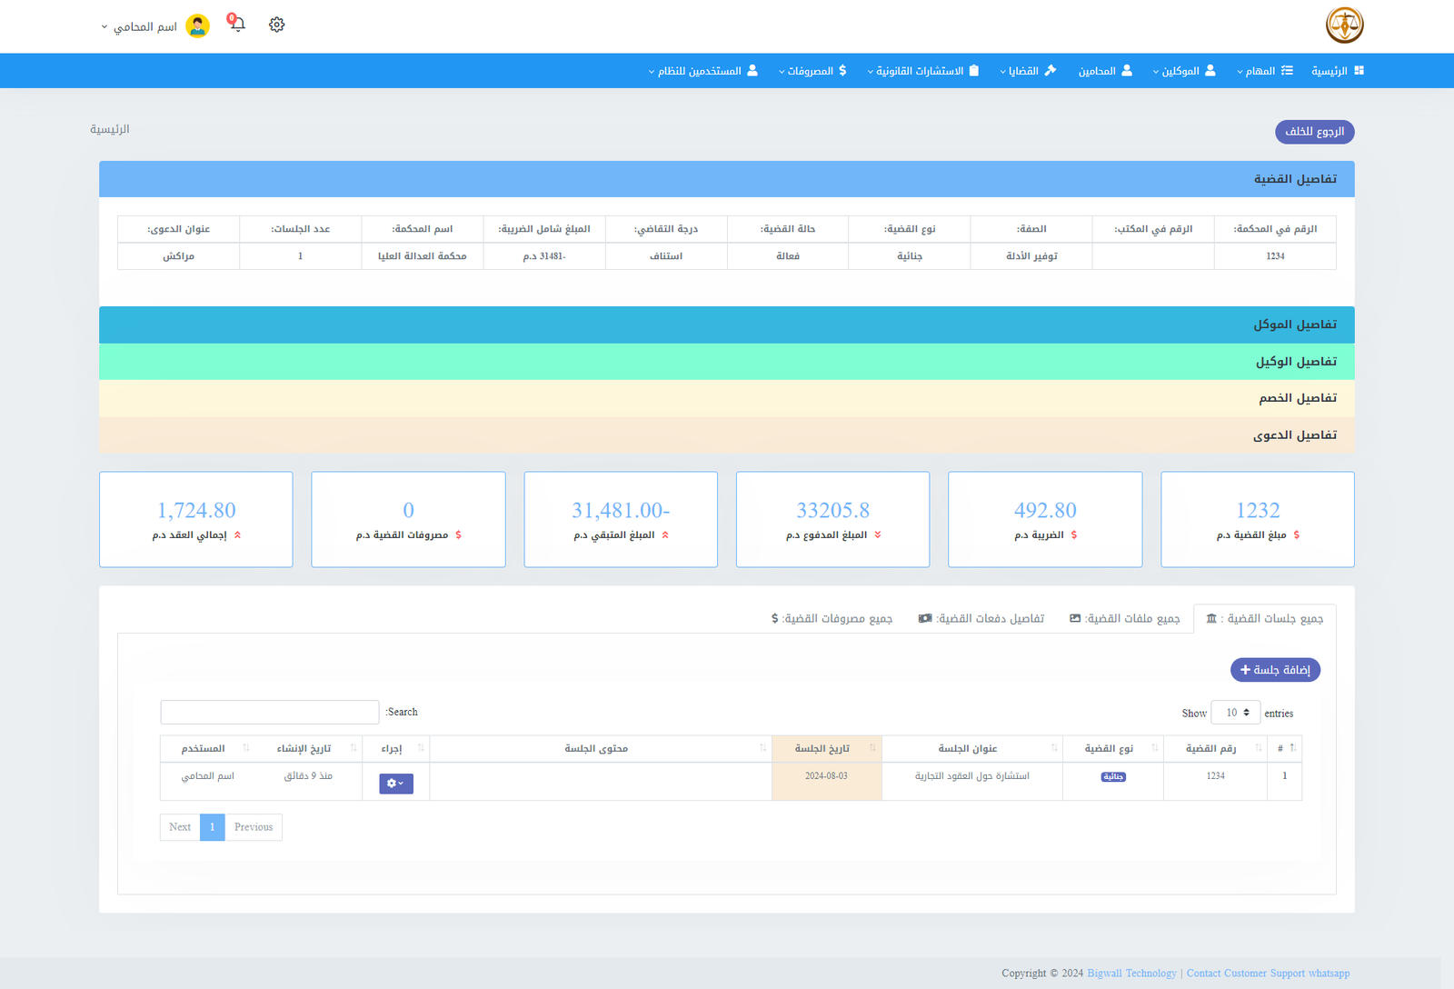Click the dollar icon on مبلغ القضية card
The height and width of the screenshot is (989, 1454).
coord(1296,535)
